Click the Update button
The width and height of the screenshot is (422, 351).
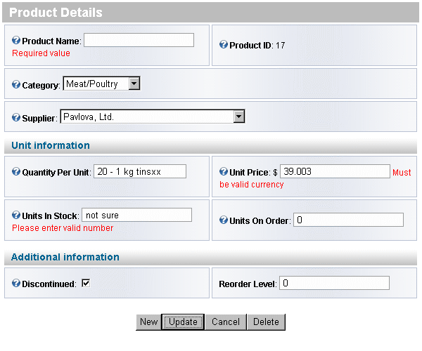pyautogui.click(x=183, y=322)
